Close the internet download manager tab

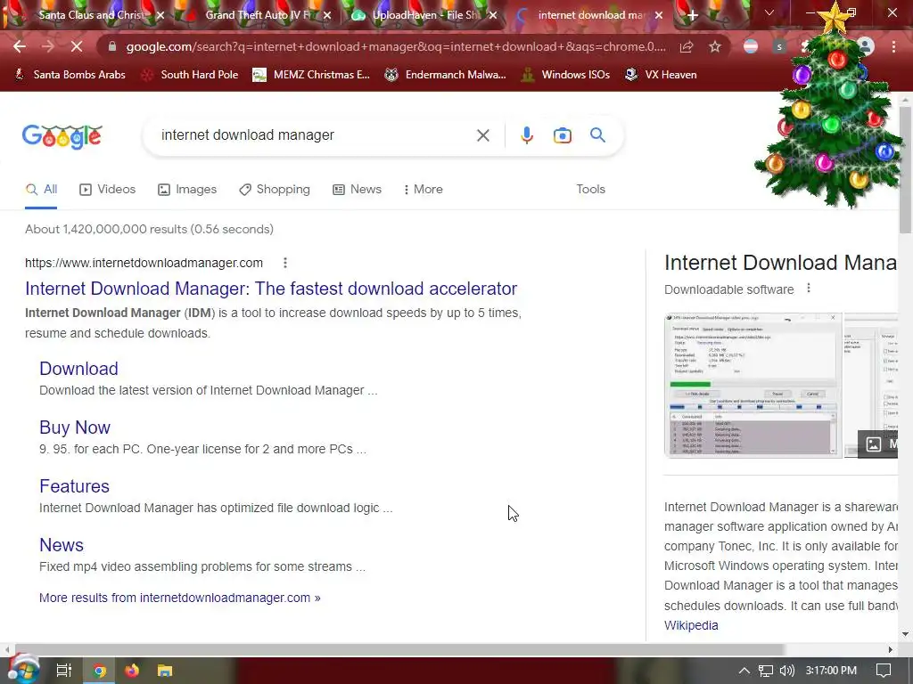[x=659, y=16]
